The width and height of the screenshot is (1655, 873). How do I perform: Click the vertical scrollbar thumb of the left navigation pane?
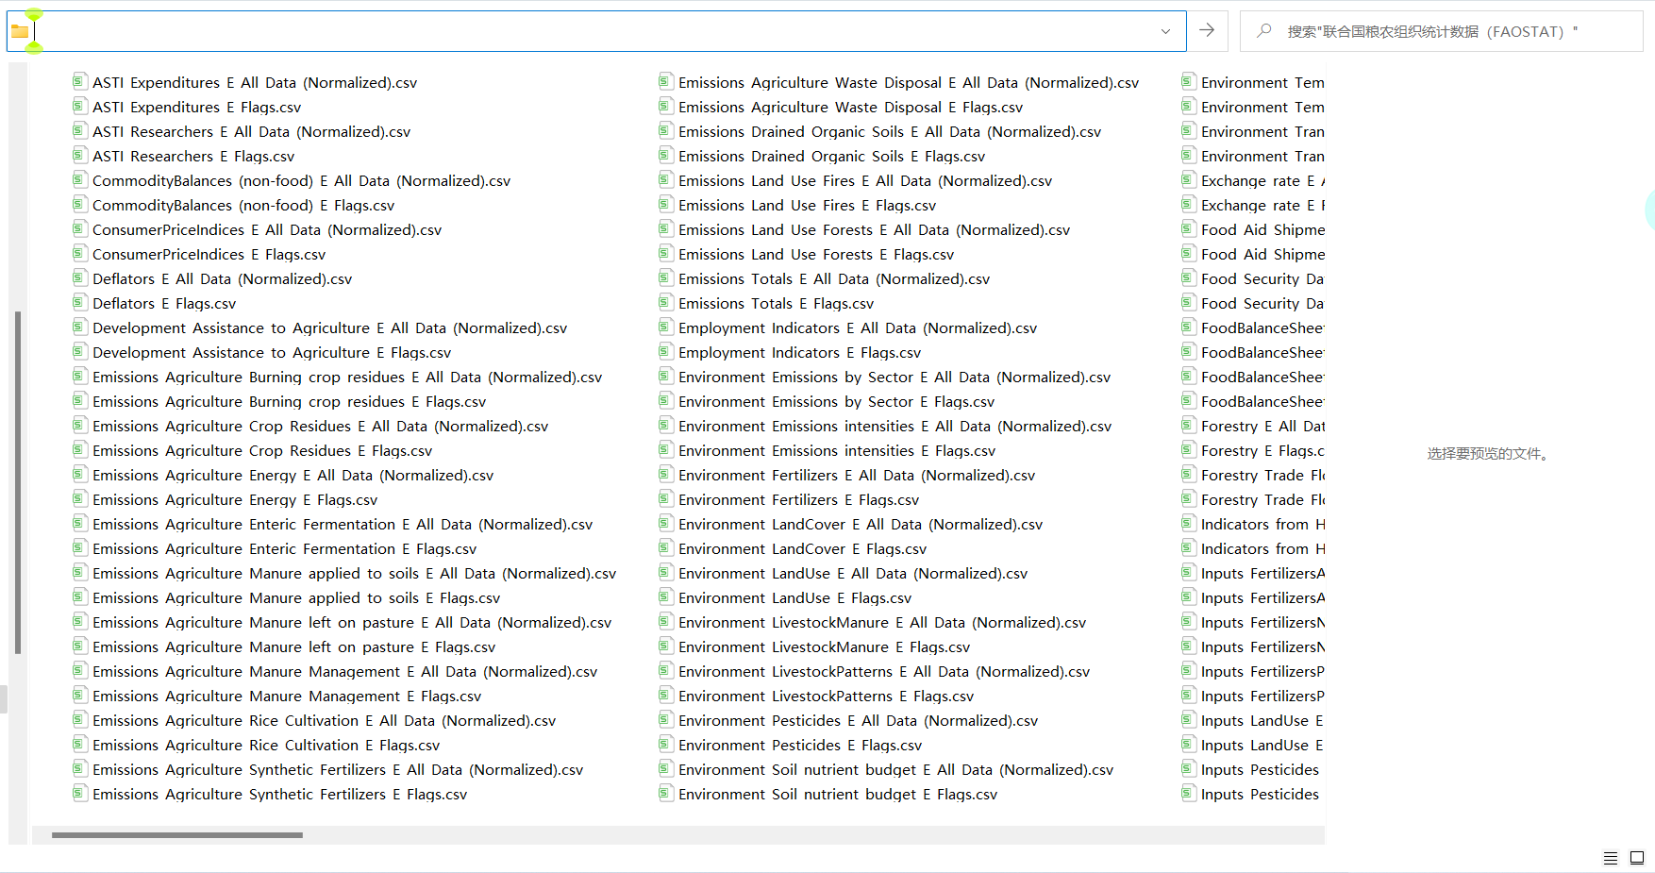[x=18, y=482]
